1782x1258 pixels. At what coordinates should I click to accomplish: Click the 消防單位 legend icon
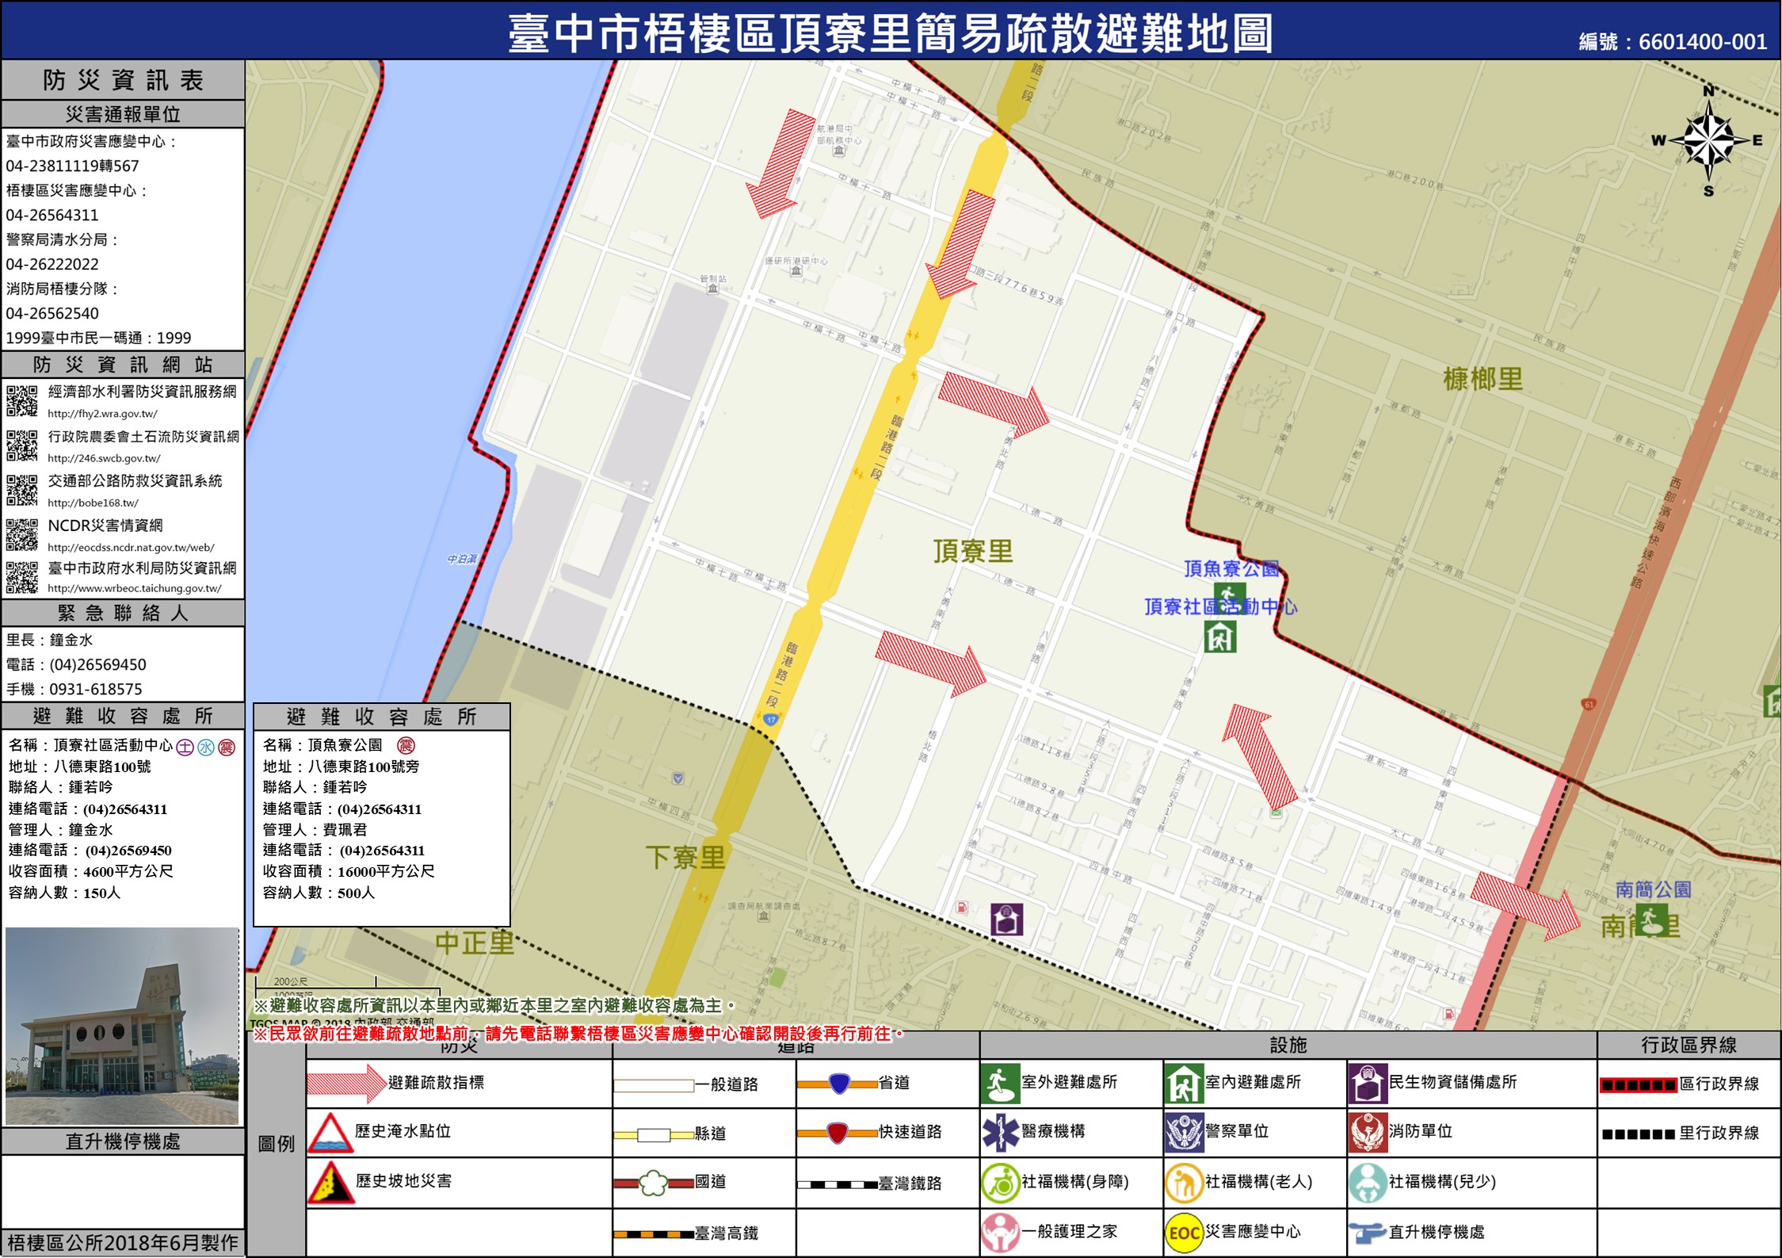[1367, 1132]
